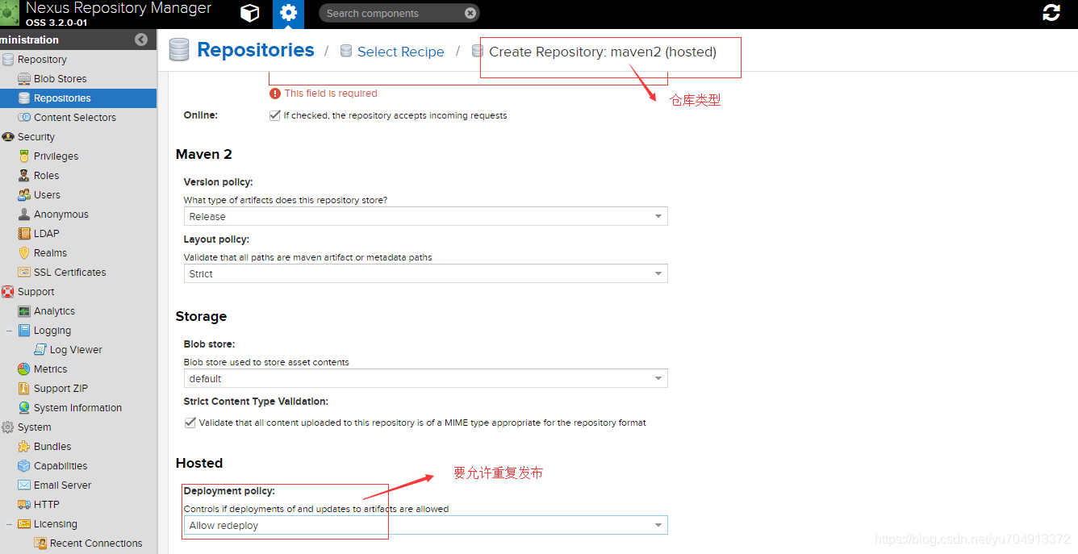Viewport: 1078px width, 554px height.
Task: Go to Repositories breadcrumb
Action: 256,50
